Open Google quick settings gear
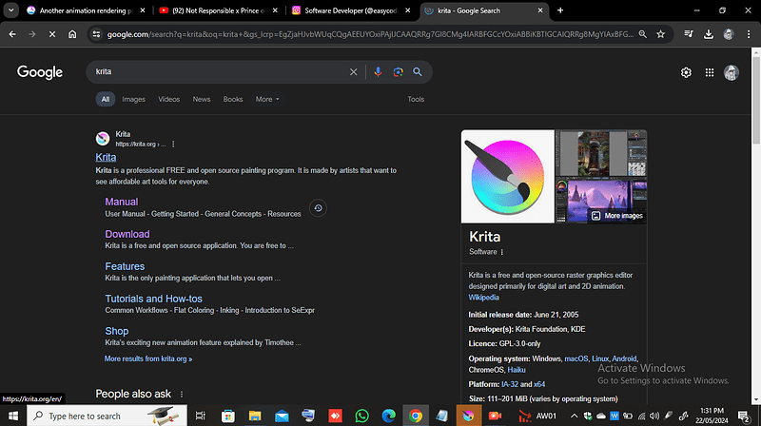The width and height of the screenshot is (761, 426). (x=686, y=72)
